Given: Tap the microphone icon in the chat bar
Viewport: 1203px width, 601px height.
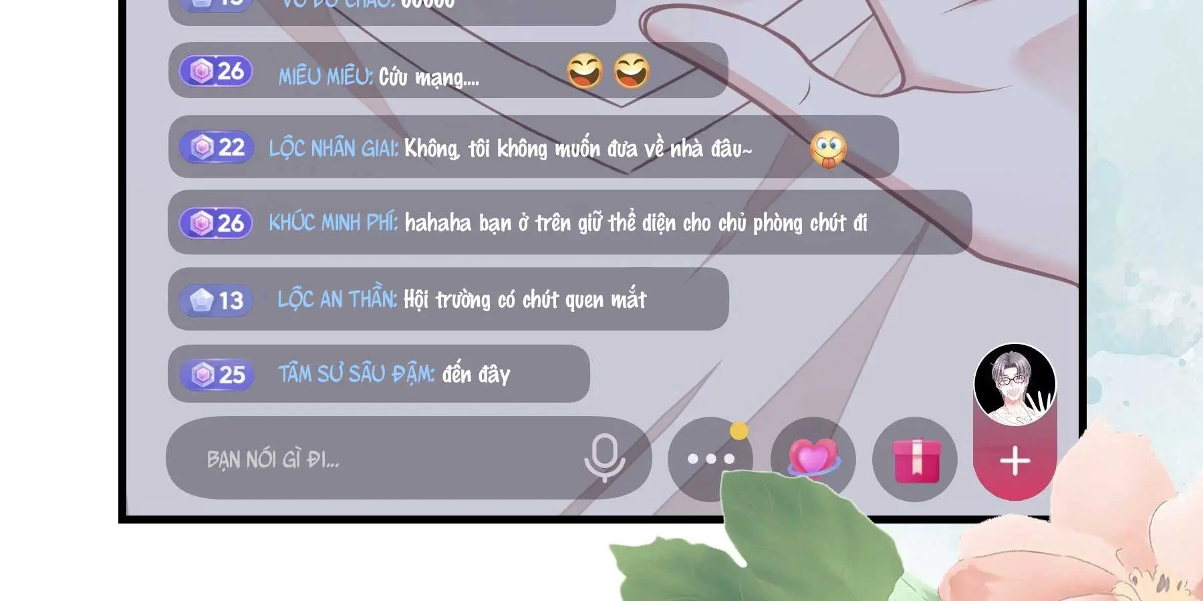Looking at the screenshot, I should [x=605, y=458].
